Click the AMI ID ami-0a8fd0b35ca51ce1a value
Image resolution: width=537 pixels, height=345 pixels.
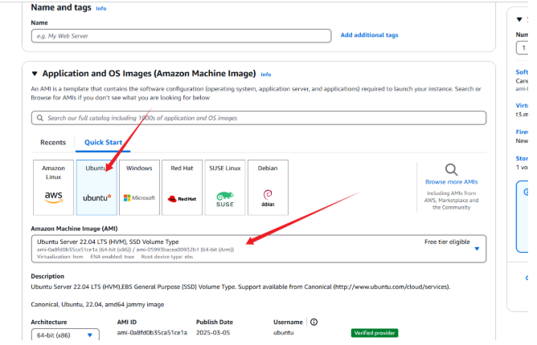pyautogui.click(x=152, y=333)
